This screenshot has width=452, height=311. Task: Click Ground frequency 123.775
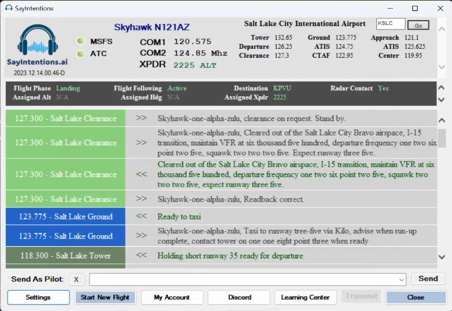click(346, 38)
